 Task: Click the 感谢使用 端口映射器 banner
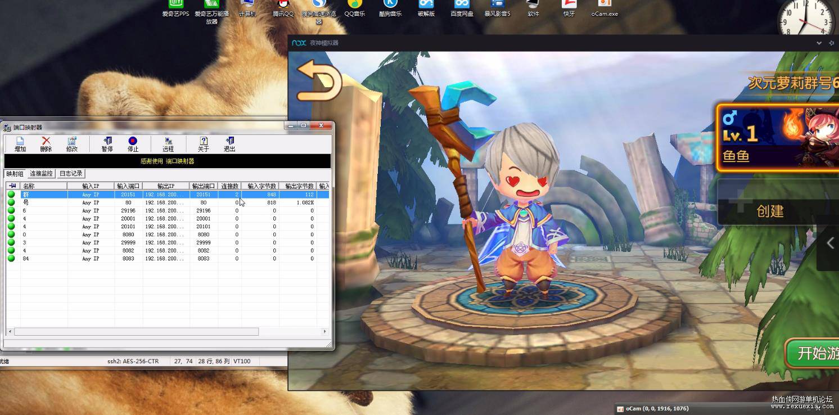click(167, 161)
